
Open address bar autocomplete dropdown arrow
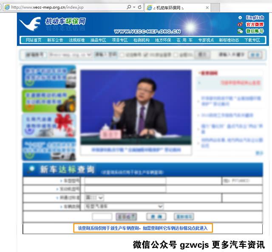tap(134, 7)
